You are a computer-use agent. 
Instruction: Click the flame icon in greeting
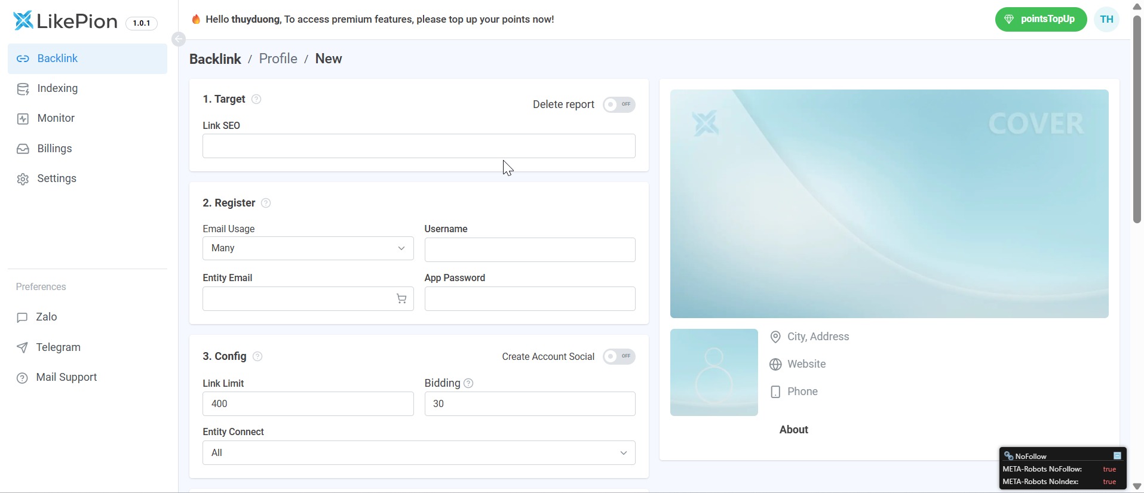(x=196, y=19)
